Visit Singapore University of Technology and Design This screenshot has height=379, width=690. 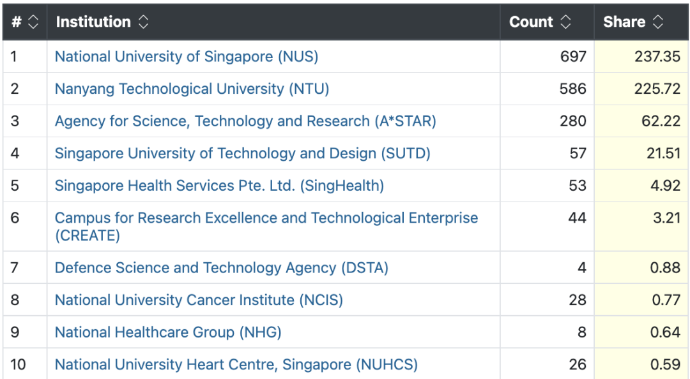coord(243,154)
